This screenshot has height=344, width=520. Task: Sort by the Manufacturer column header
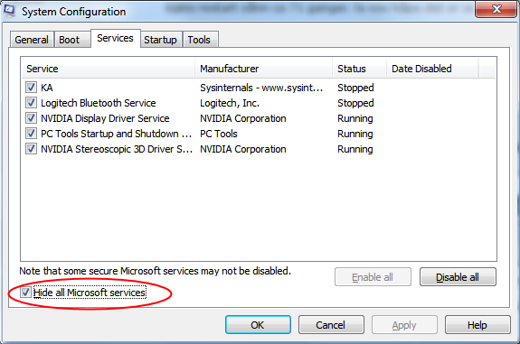pos(264,69)
